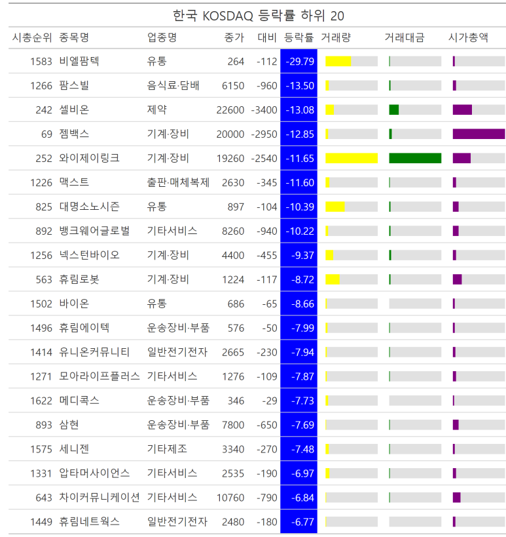Screen dimensions: 506x537
Task: Select the stock name 비엘팜텍
Action: (79, 61)
